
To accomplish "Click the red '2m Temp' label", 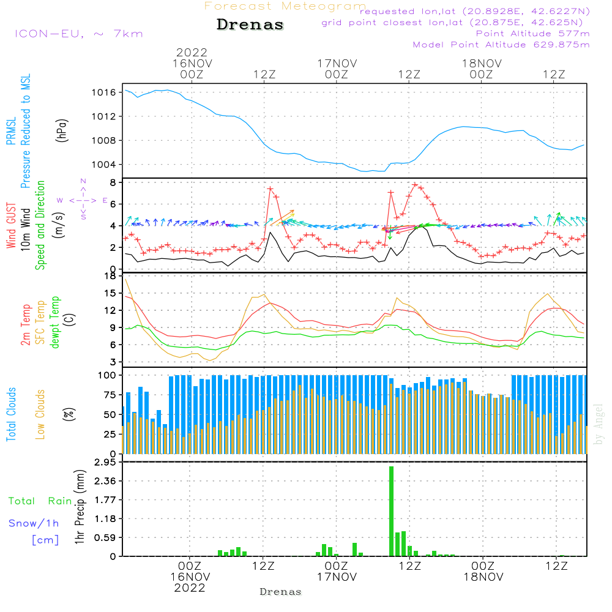I will click(25, 325).
